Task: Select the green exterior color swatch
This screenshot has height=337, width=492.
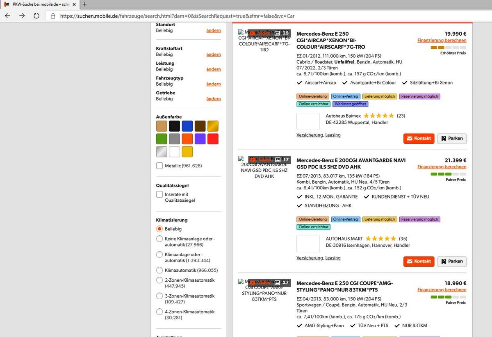Action: (162, 139)
